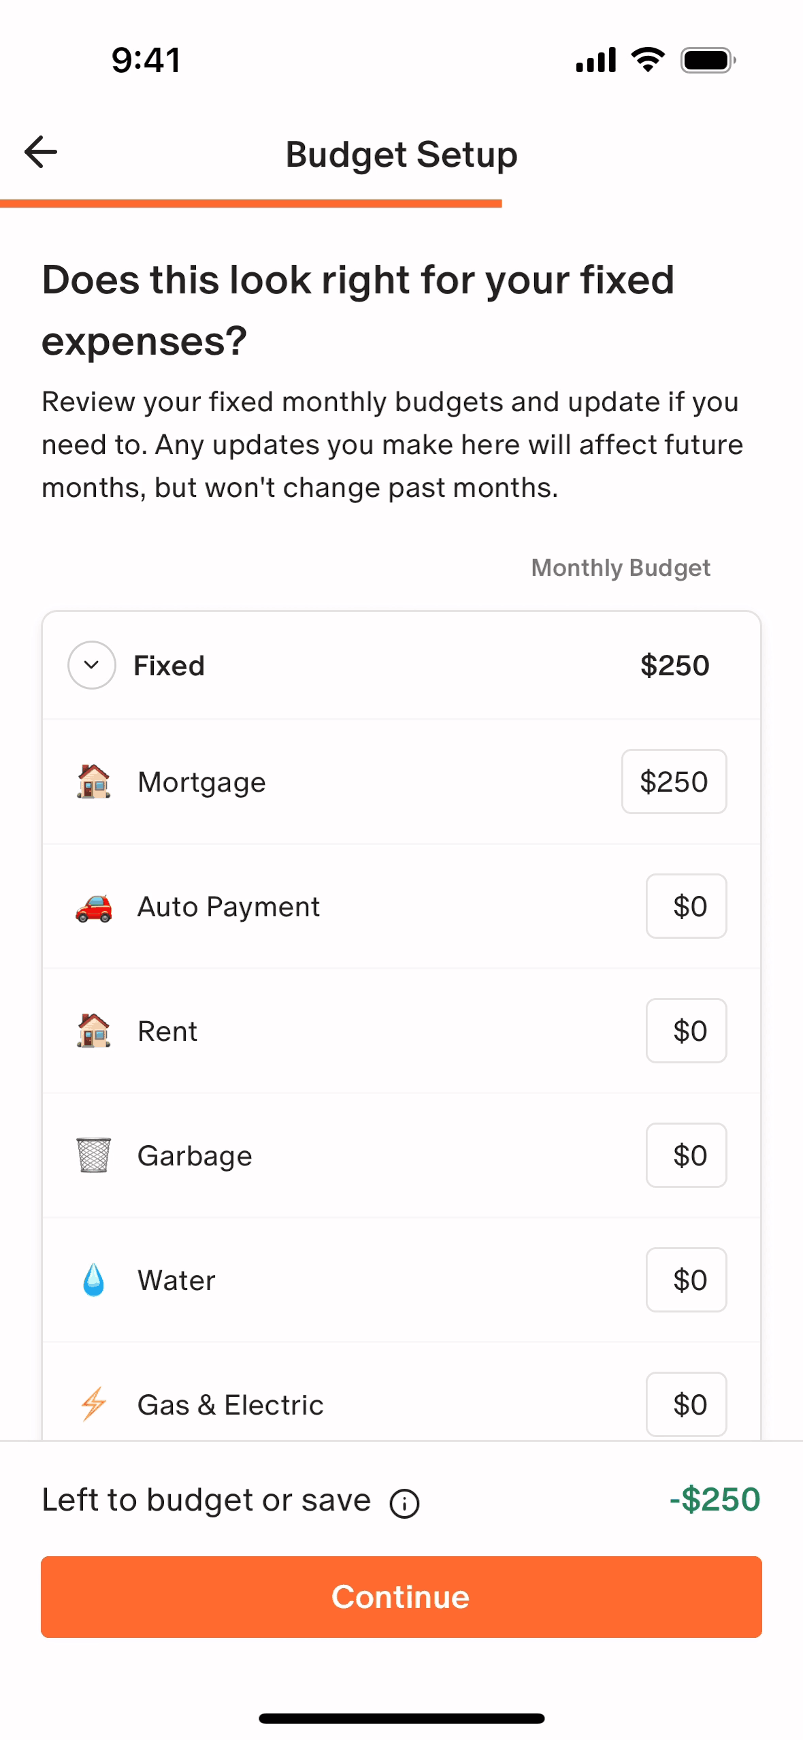This screenshot has height=1740, width=803.
Task: Tap the battery icon in status bar
Action: pos(708,61)
